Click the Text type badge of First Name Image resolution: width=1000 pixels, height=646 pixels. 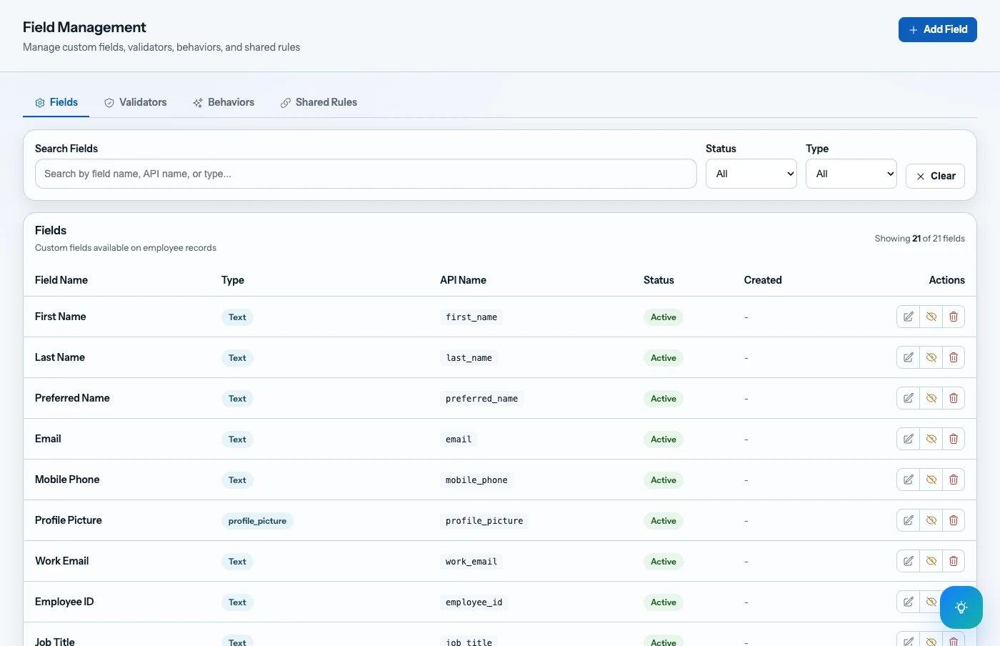[x=237, y=317]
